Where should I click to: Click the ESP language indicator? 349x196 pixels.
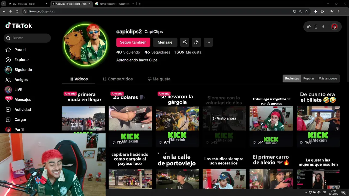click(324, 192)
